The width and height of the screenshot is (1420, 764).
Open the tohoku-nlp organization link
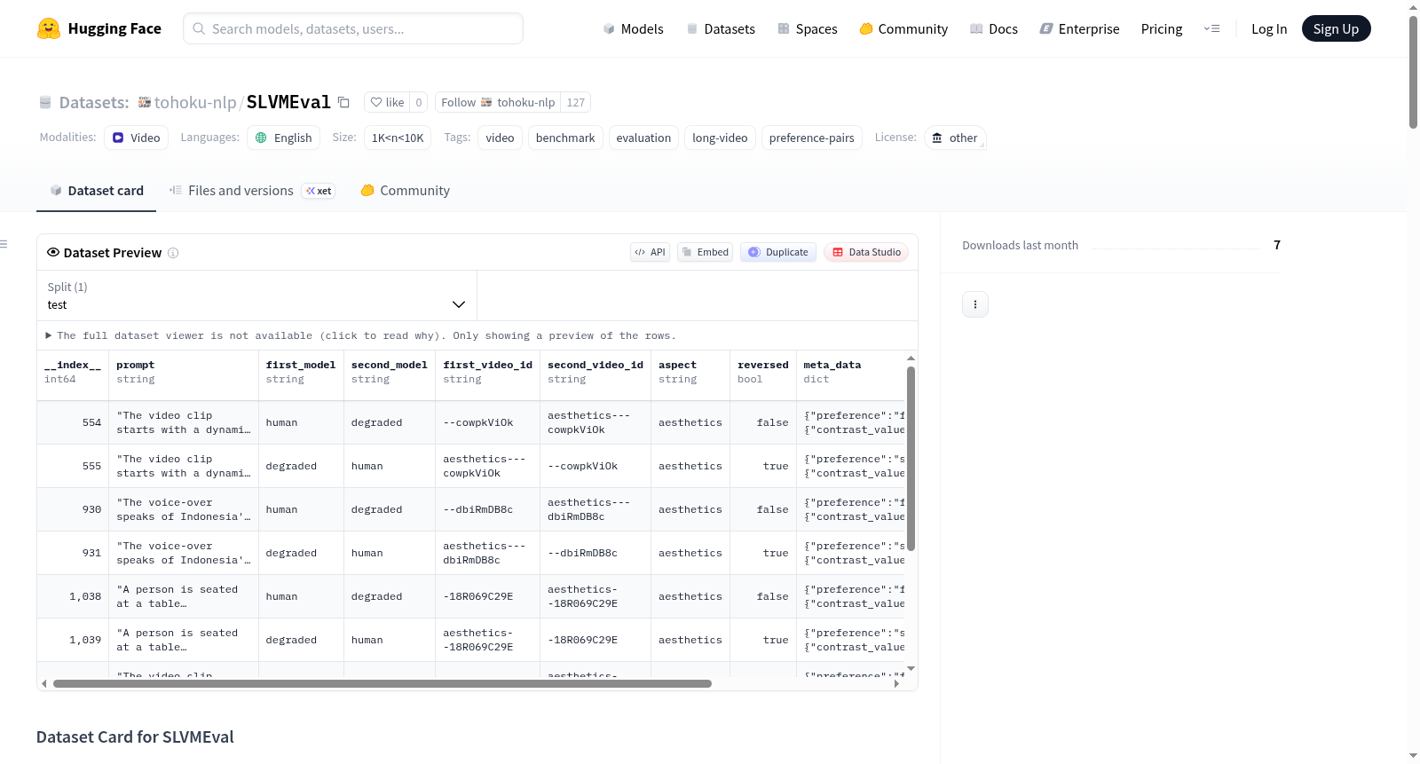pyautogui.click(x=195, y=102)
